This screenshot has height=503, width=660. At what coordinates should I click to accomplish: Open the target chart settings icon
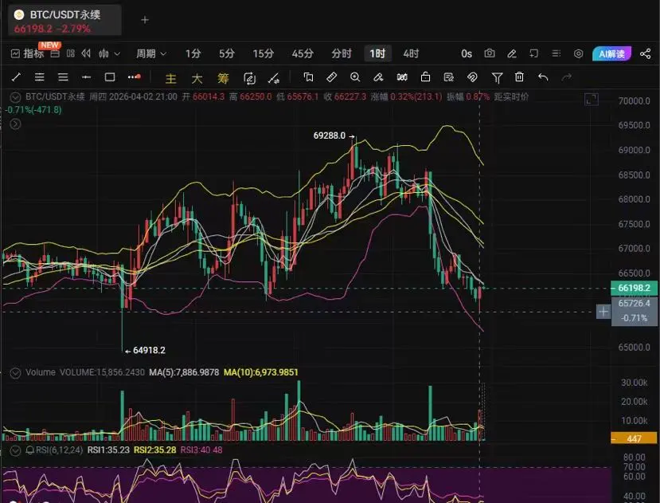point(578,53)
